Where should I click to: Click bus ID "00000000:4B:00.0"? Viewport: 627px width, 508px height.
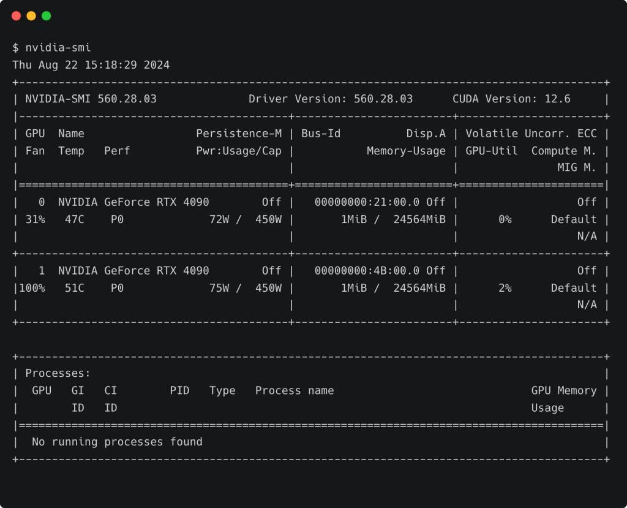(367, 271)
